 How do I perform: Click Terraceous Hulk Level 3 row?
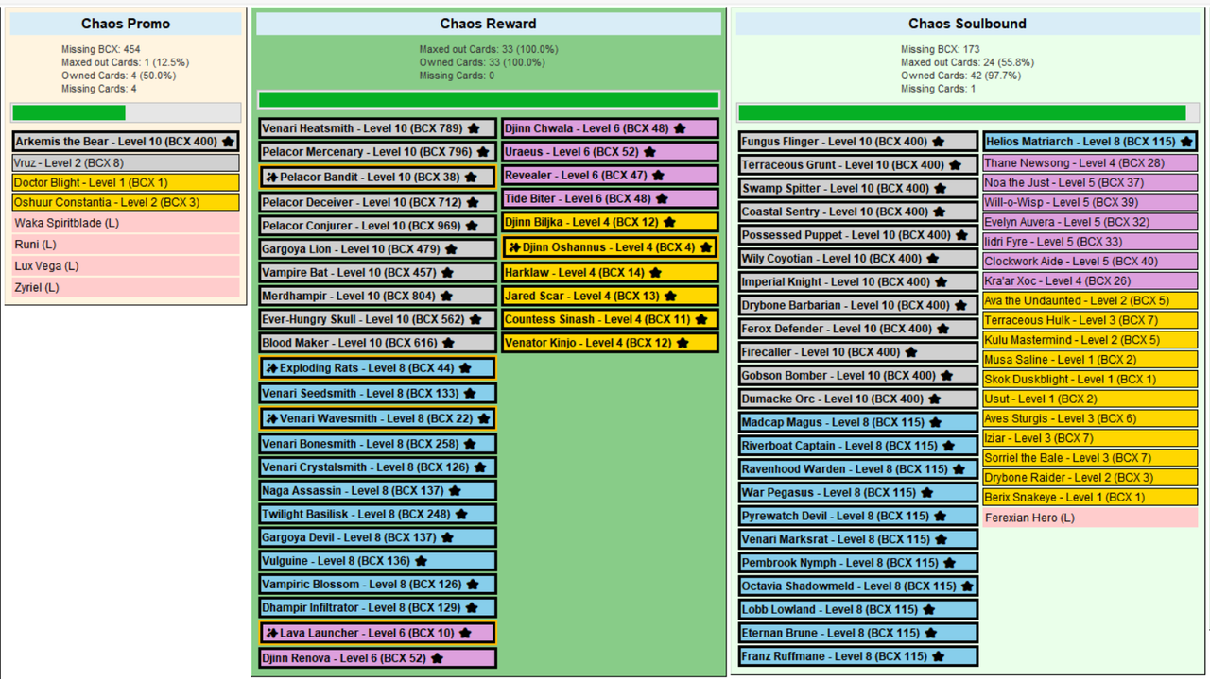click(1090, 320)
